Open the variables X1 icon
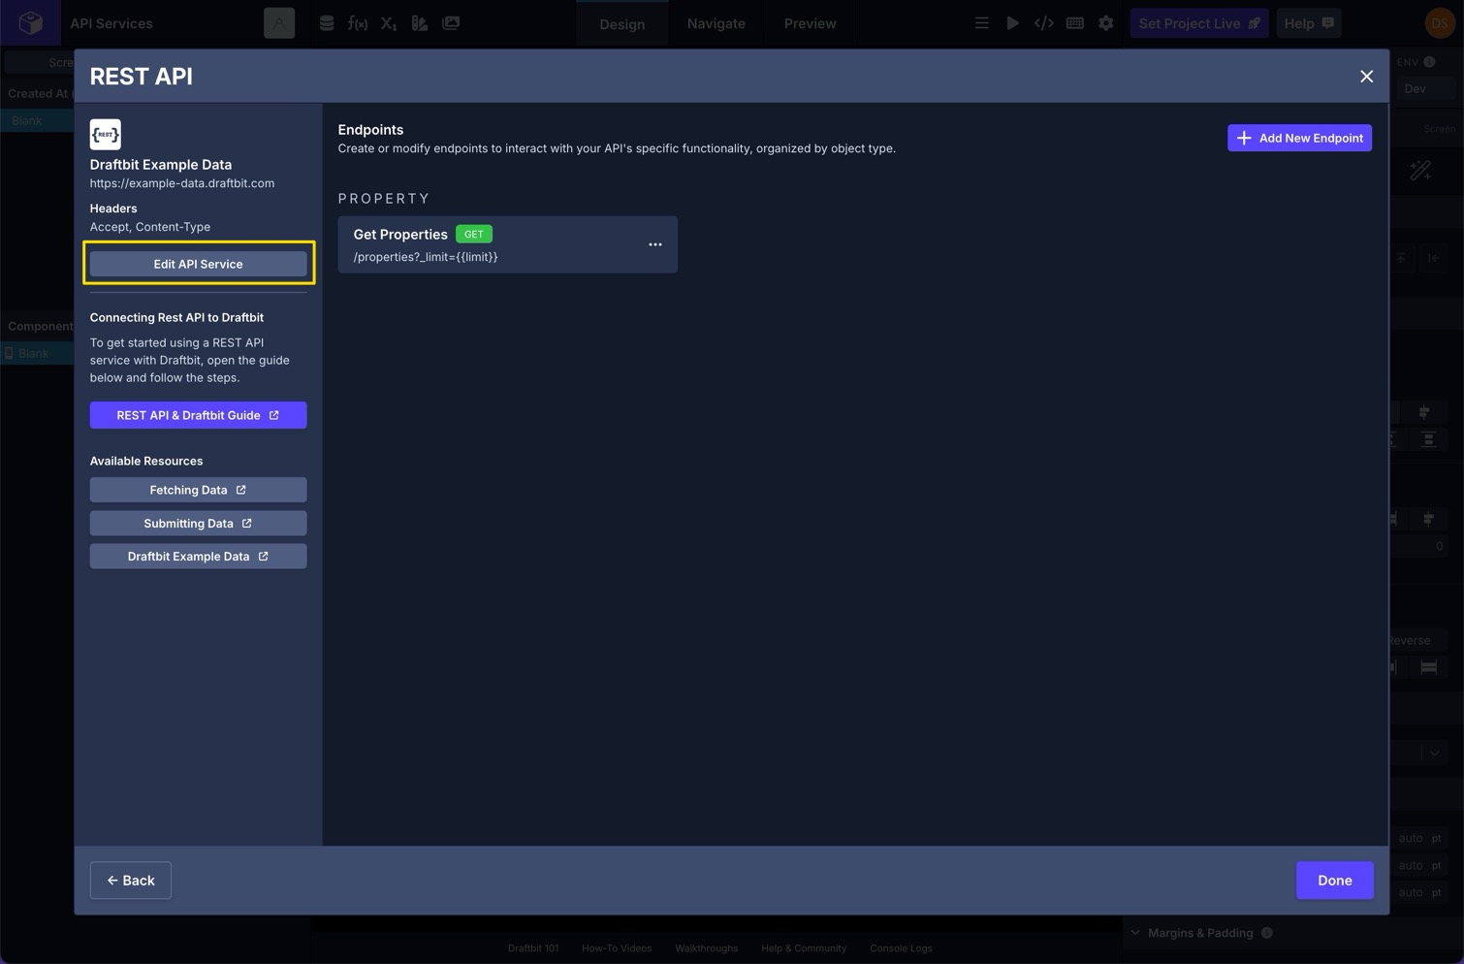The height and width of the screenshot is (964, 1464). click(389, 23)
